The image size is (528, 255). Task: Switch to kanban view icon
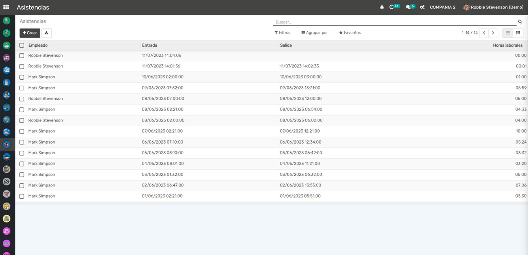(x=518, y=33)
